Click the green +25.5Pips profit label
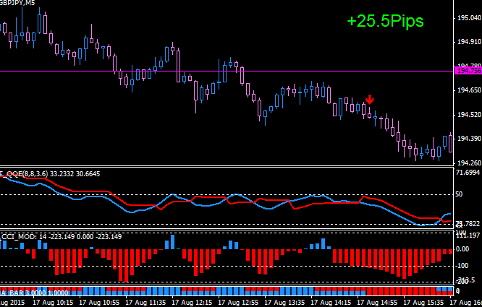 [x=384, y=22]
